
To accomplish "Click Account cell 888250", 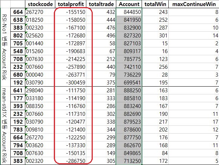I will pyautogui.click(x=129, y=90).
